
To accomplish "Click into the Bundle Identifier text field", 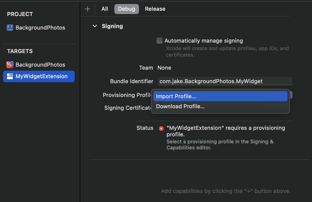I will (225, 81).
